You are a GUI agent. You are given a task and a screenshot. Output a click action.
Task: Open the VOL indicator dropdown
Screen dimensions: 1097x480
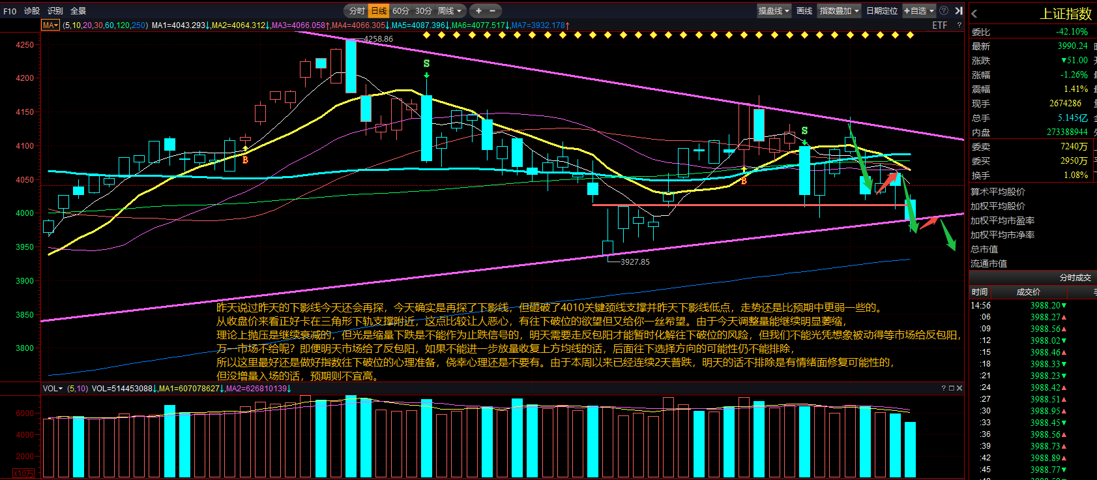pyautogui.click(x=53, y=388)
